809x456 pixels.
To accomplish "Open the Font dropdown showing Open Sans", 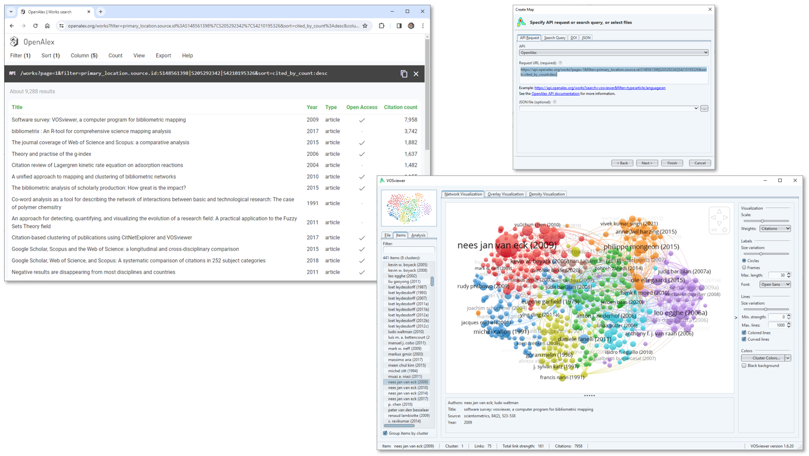I will coord(775,285).
